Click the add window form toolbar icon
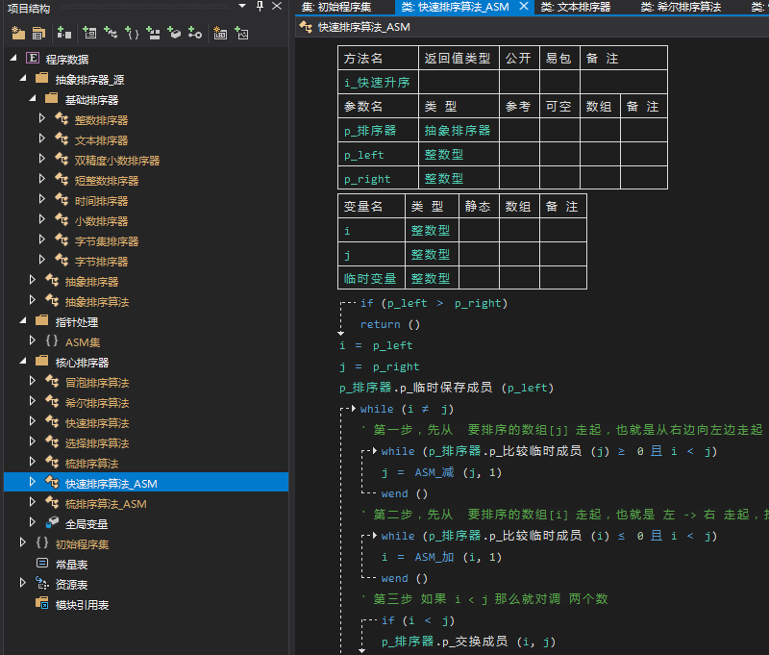The image size is (769, 655). pyautogui.click(x=89, y=34)
